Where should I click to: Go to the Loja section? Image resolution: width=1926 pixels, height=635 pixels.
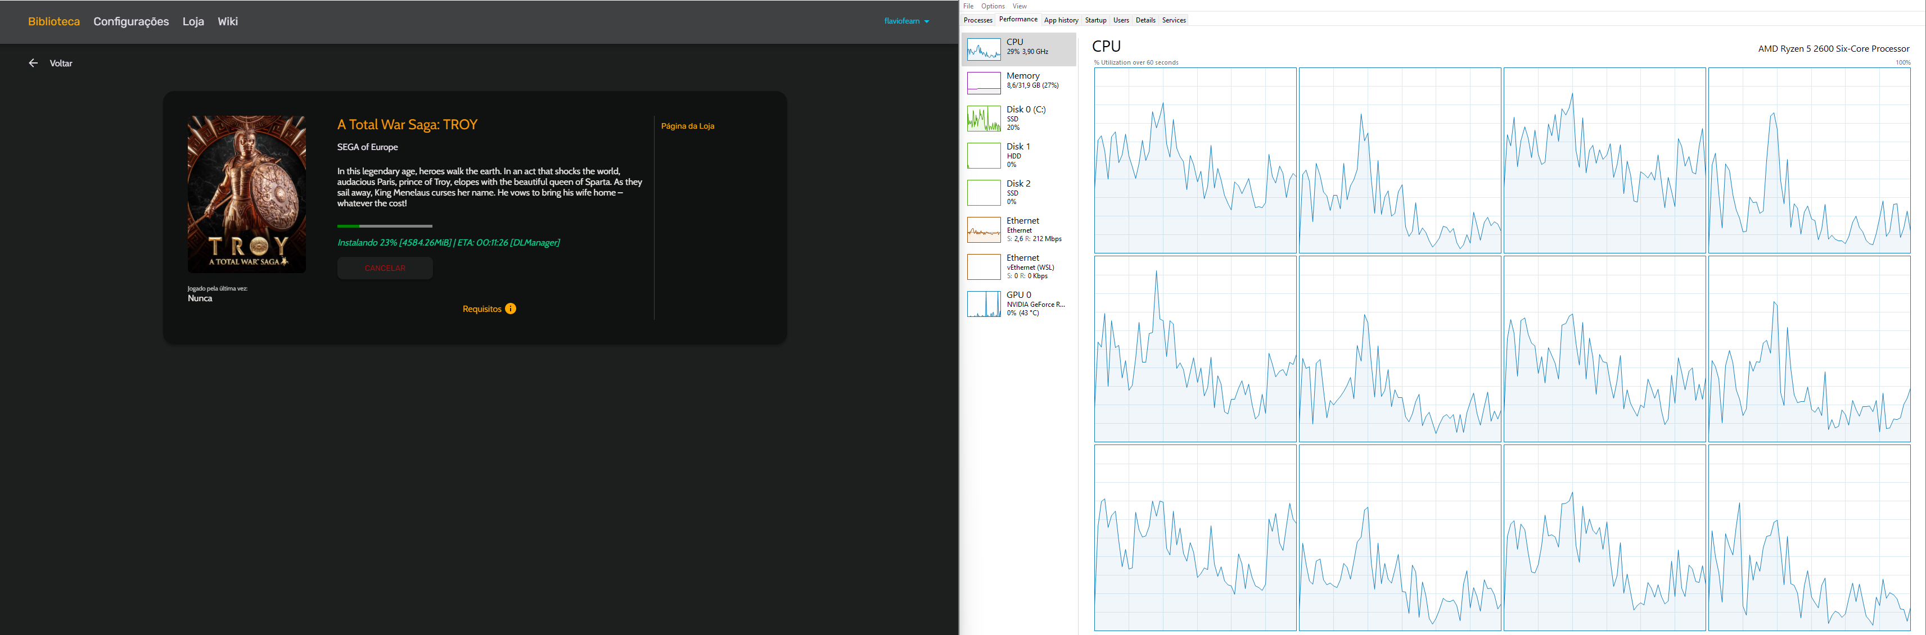tap(192, 22)
